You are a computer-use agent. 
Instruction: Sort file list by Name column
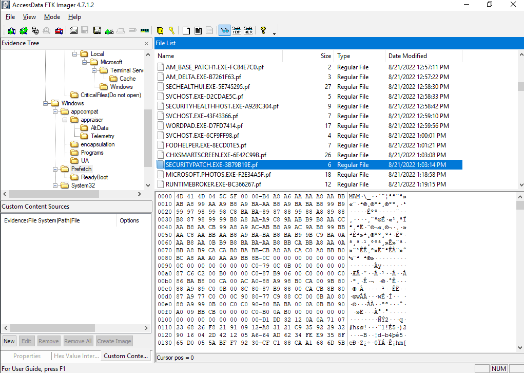click(219, 56)
